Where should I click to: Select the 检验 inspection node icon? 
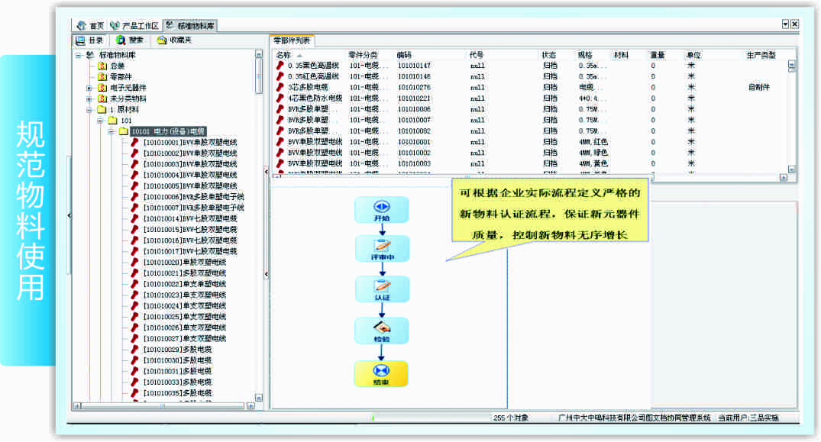tap(381, 327)
